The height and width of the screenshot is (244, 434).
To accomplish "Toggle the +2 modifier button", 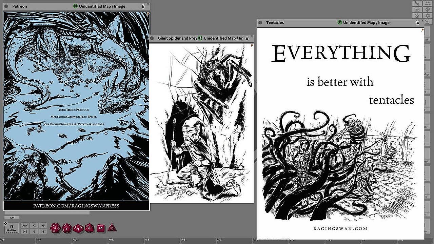I will 34,225.
